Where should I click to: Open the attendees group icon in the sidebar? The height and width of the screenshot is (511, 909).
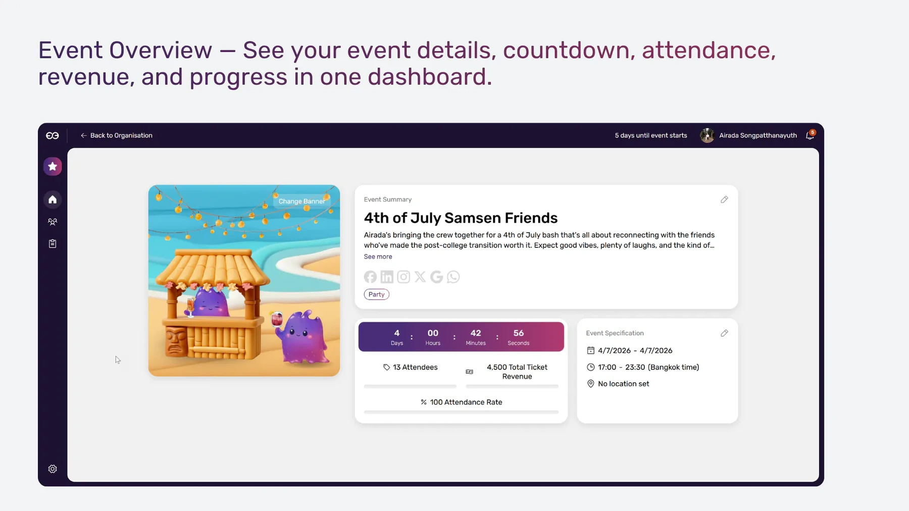coord(53,222)
